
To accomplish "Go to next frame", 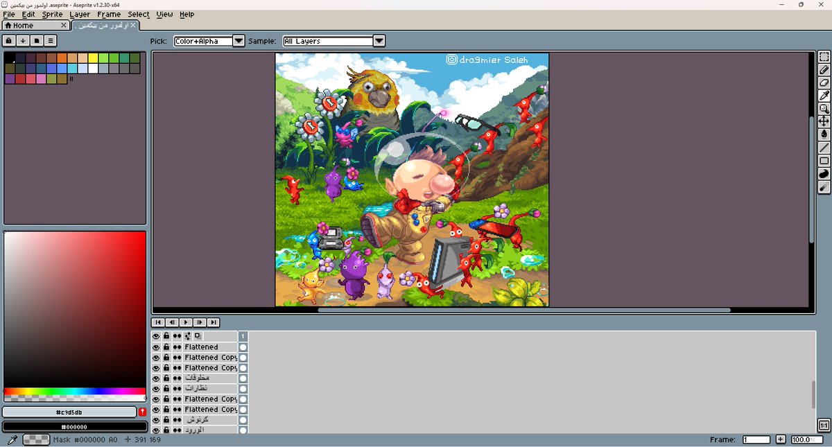I will pos(200,322).
